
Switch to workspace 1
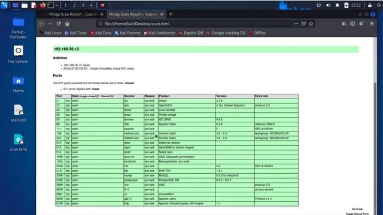[x=65, y=5]
